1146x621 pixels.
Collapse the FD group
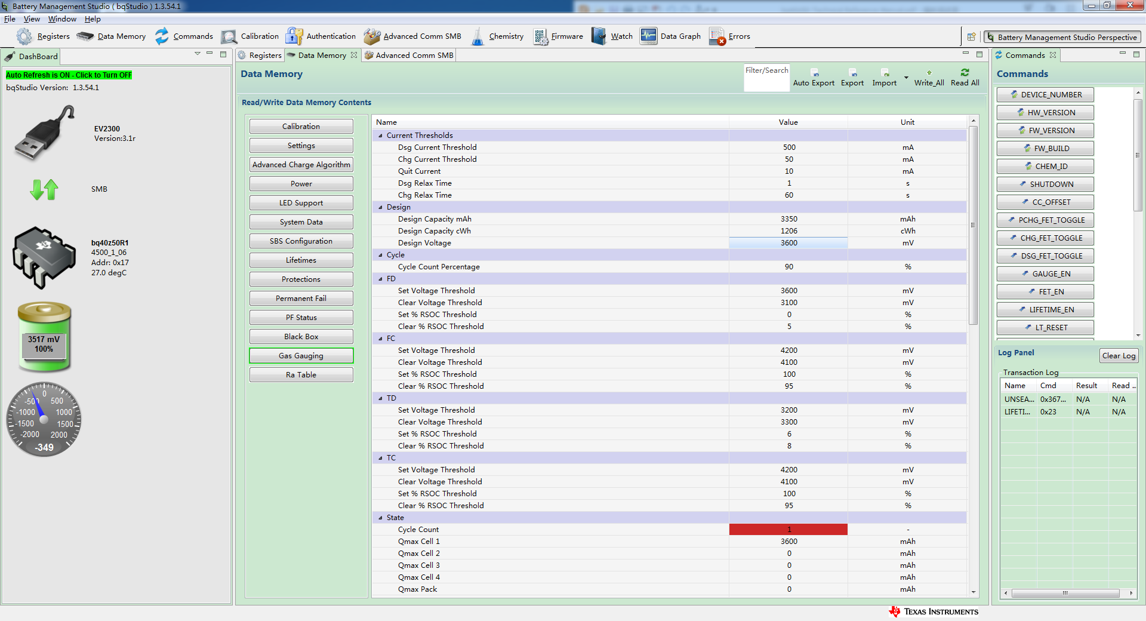[381, 279]
